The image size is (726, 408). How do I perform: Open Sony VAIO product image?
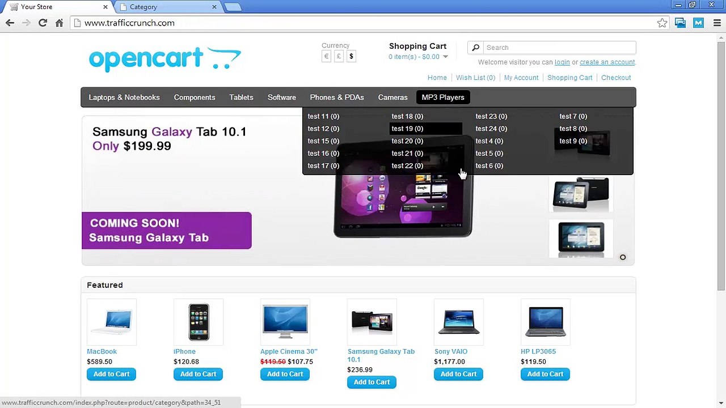point(459,322)
